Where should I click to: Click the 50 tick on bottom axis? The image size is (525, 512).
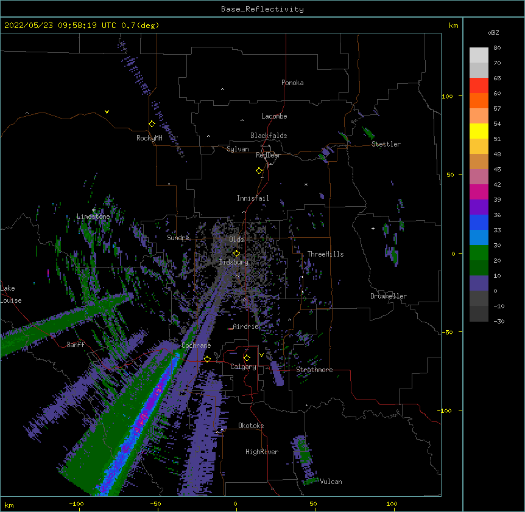click(313, 503)
